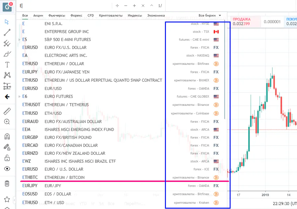
Task: Switch to the Фьючерсы filter tab
Action: click(57, 16)
